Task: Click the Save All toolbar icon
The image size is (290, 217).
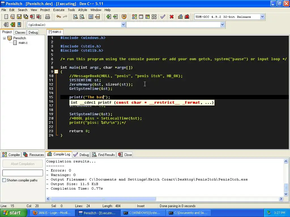Action: tap(26, 17)
